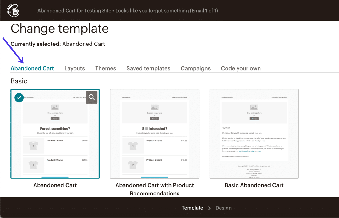Screen dimensions: 339x218
Task: Open the magnifier preview on the Abandoned Cart template
Action: [x=91, y=97]
